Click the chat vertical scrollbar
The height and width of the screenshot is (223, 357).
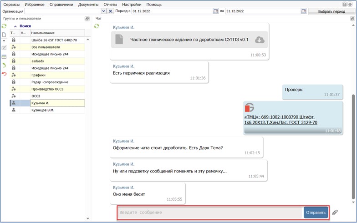pos(353,146)
